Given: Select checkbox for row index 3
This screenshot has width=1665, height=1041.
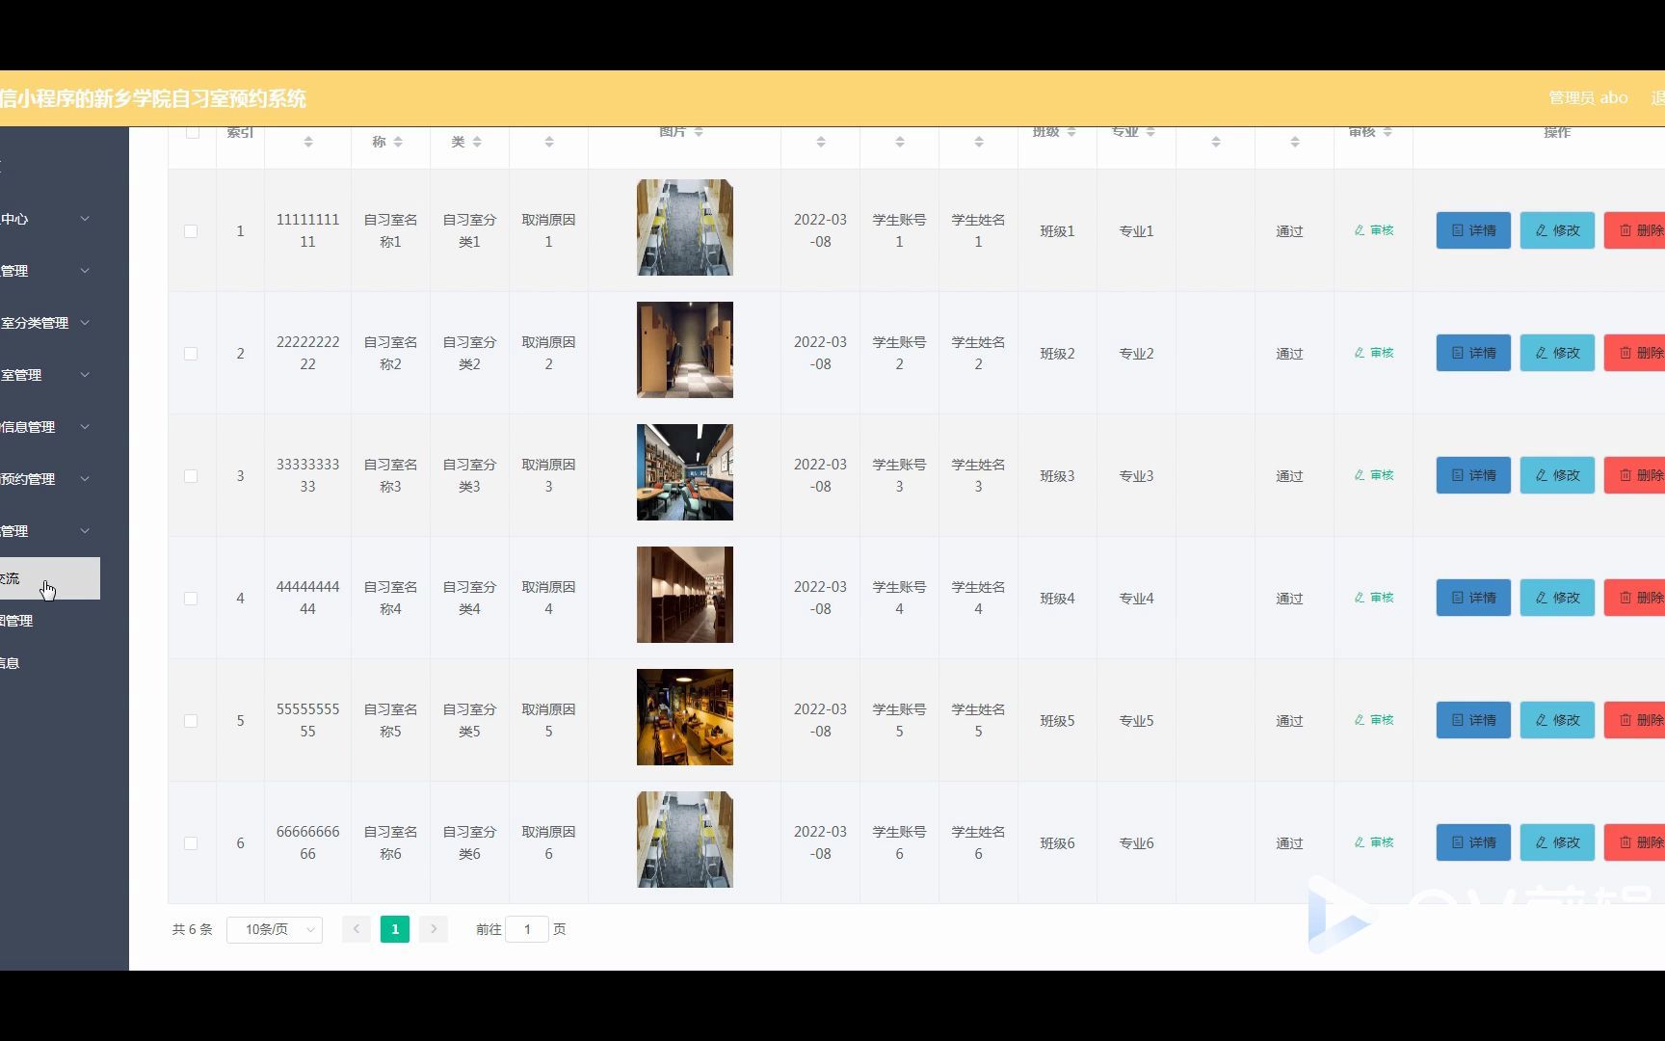Looking at the screenshot, I should 191,476.
